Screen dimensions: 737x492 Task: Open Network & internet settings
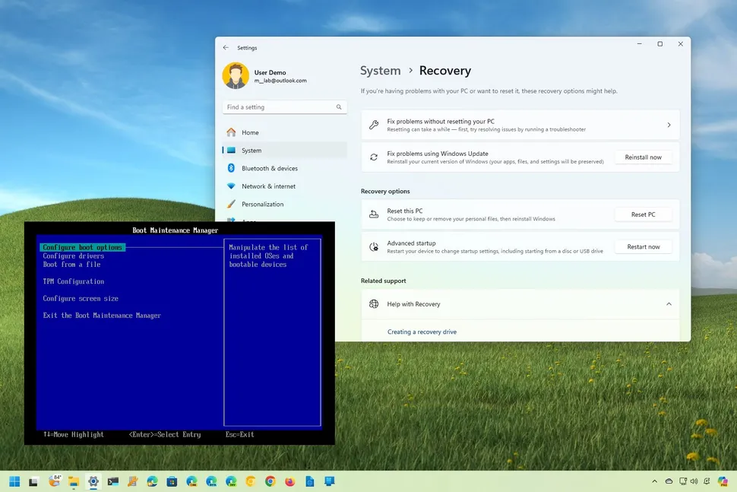(285, 186)
